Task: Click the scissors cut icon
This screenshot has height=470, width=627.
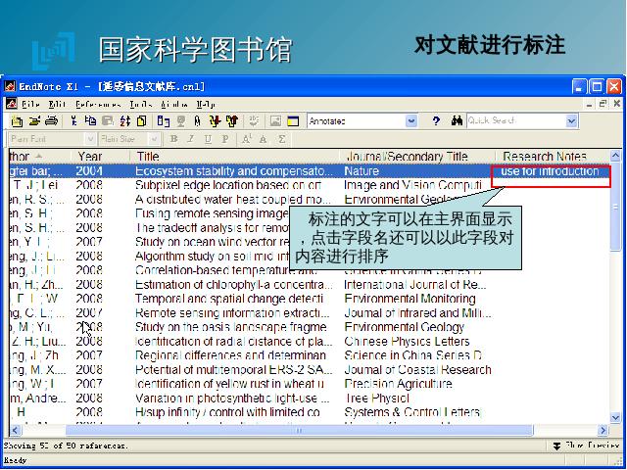Action: click(x=73, y=121)
